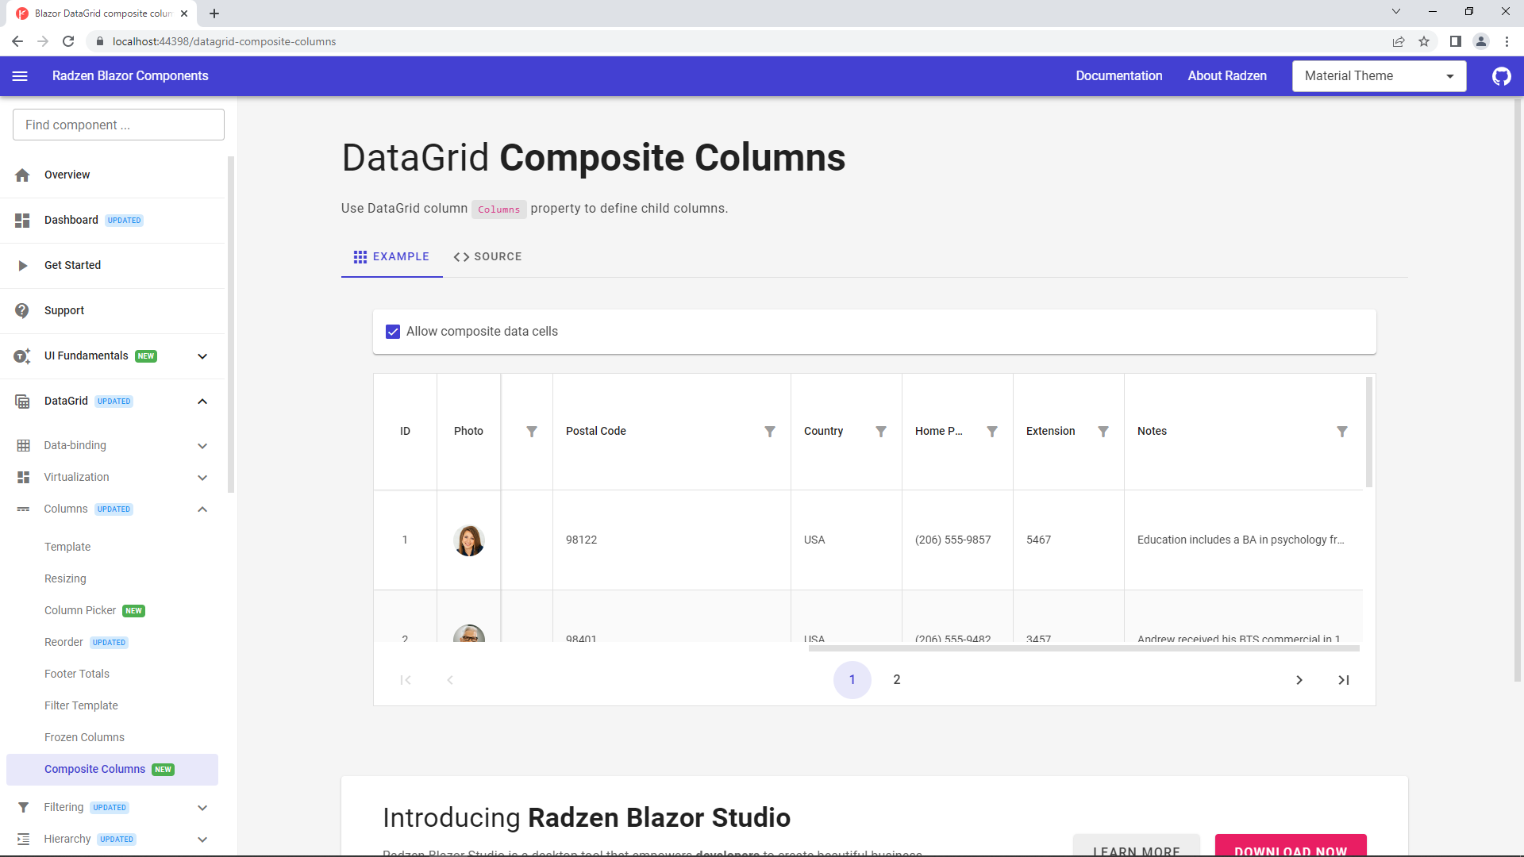Click the Postal Code filter icon
1524x857 pixels.
769,432
